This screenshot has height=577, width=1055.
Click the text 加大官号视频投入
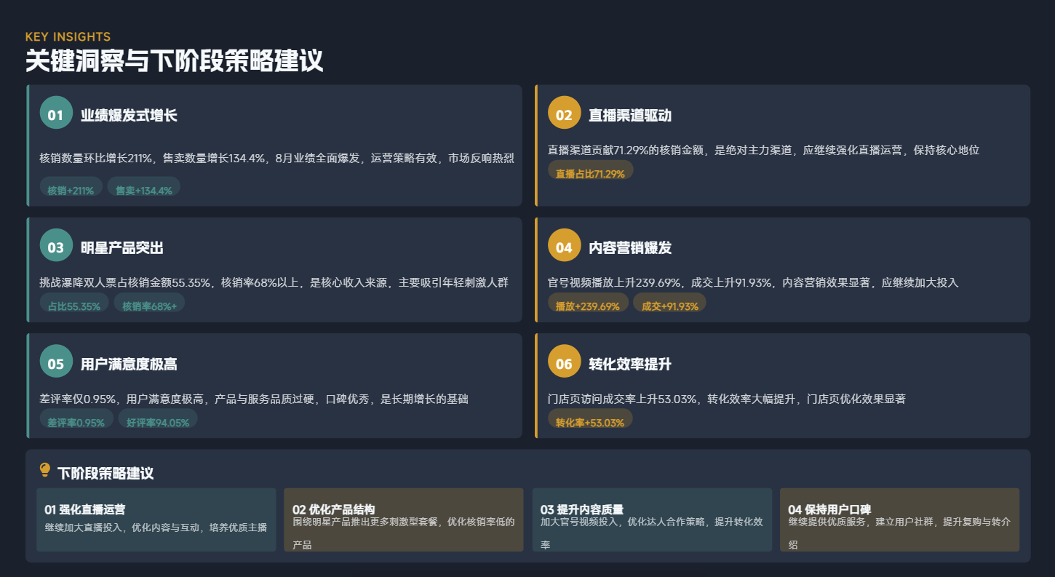coord(581,522)
